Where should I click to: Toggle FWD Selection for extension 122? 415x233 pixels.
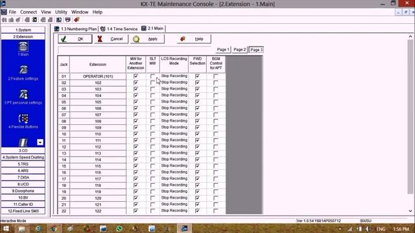tap(197, 211)
